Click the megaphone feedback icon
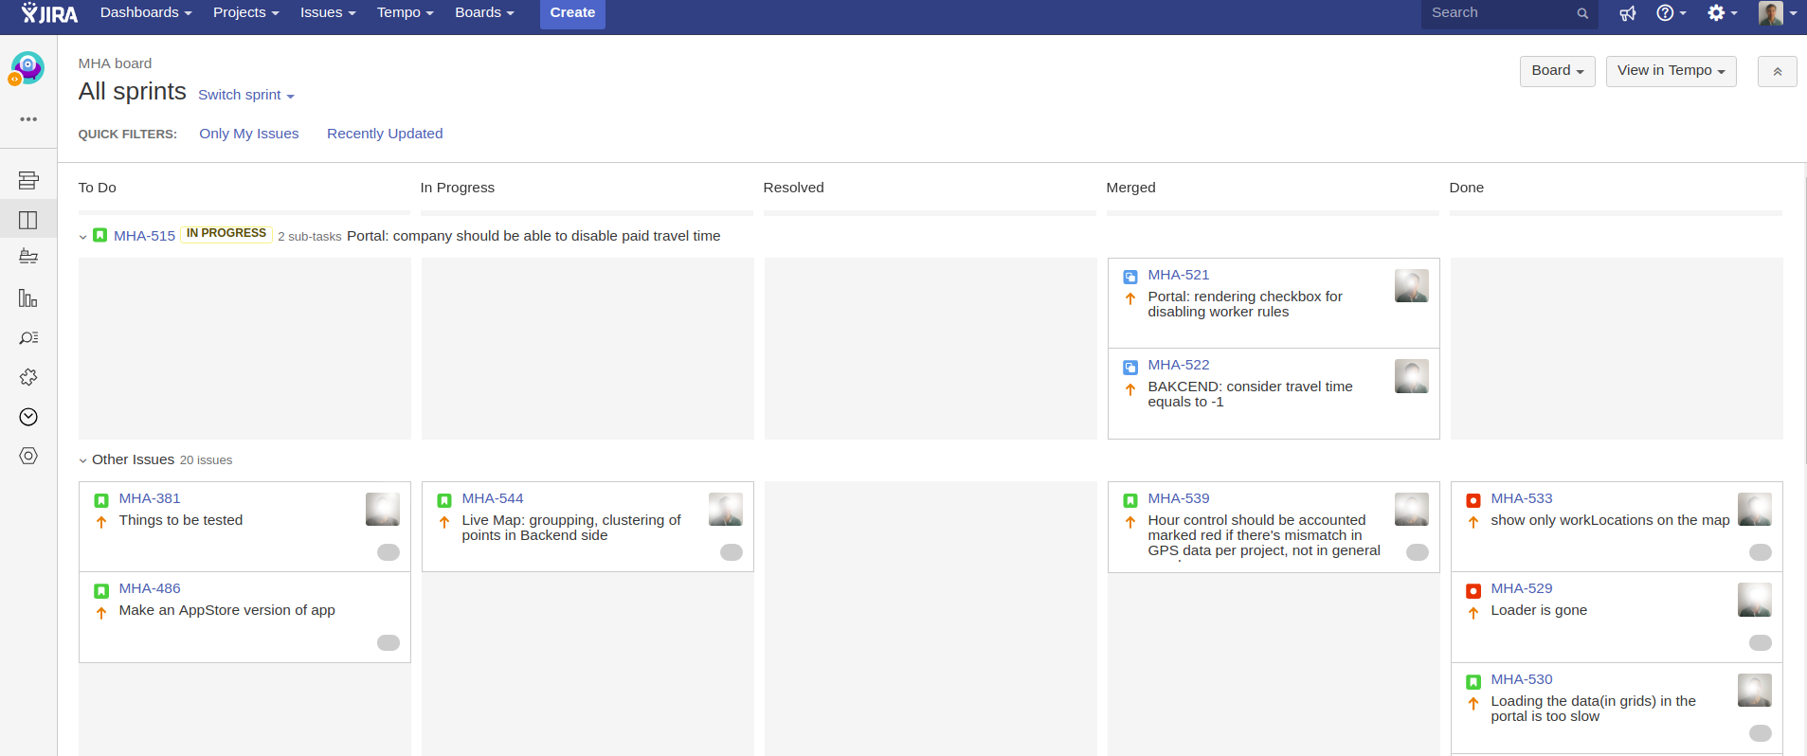This screenshot has width=1807, height=756. pos(1627,13)
